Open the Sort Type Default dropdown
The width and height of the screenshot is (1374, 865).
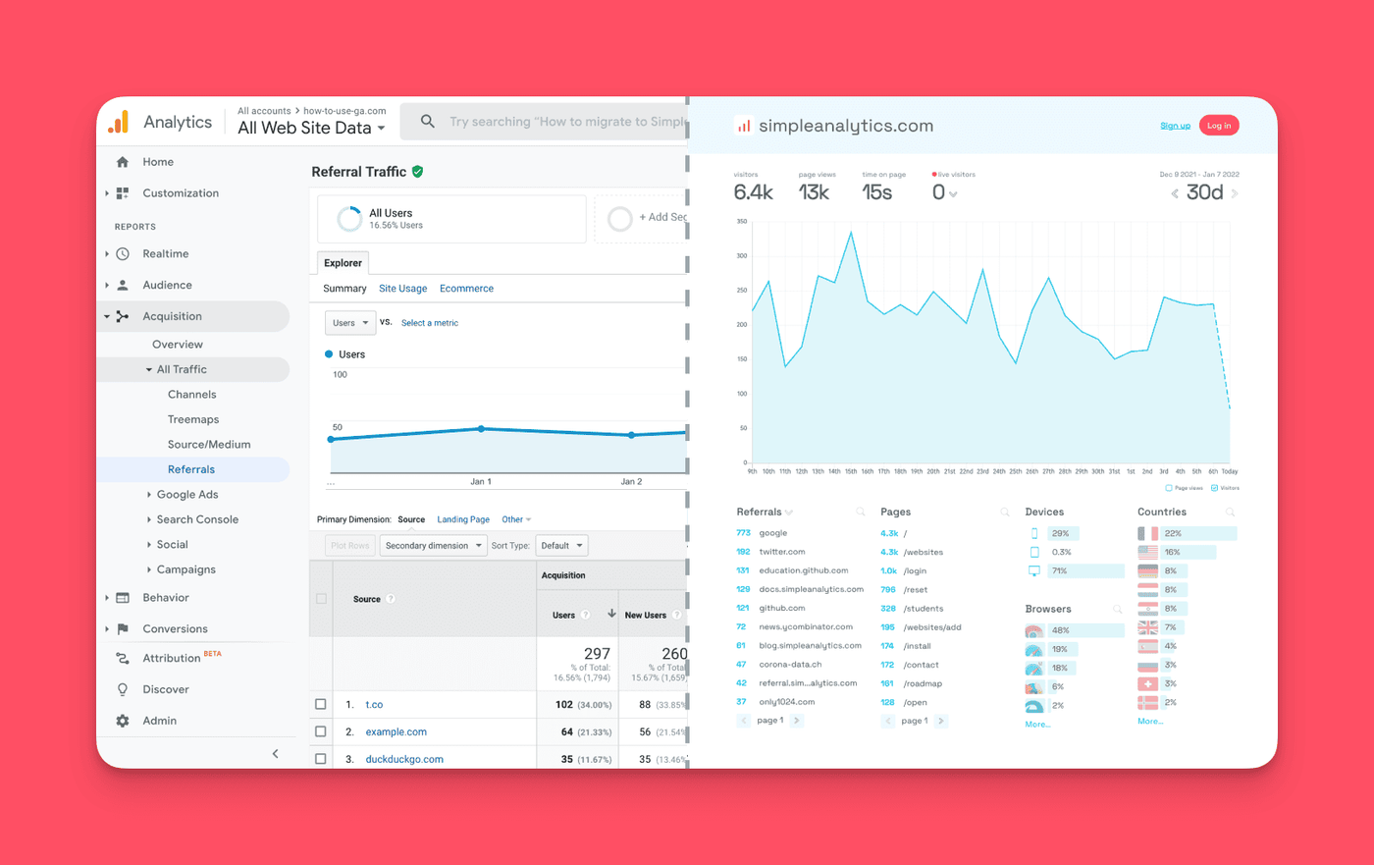(x=561, y=546)
